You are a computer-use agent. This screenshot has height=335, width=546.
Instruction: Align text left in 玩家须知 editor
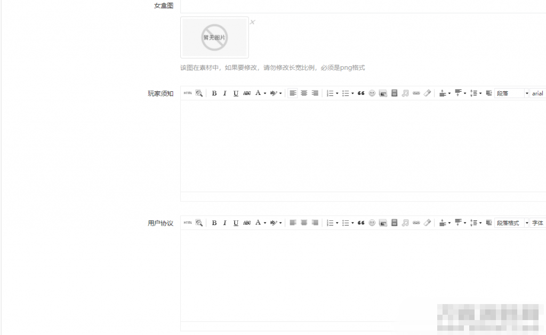pyautogui.click(x=293, y=93)
